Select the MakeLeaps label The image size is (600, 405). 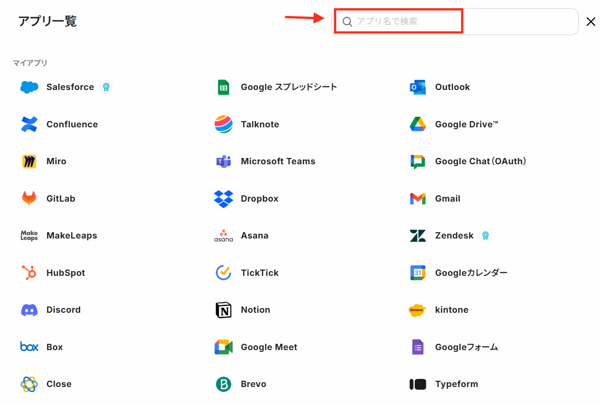point(72,235)
